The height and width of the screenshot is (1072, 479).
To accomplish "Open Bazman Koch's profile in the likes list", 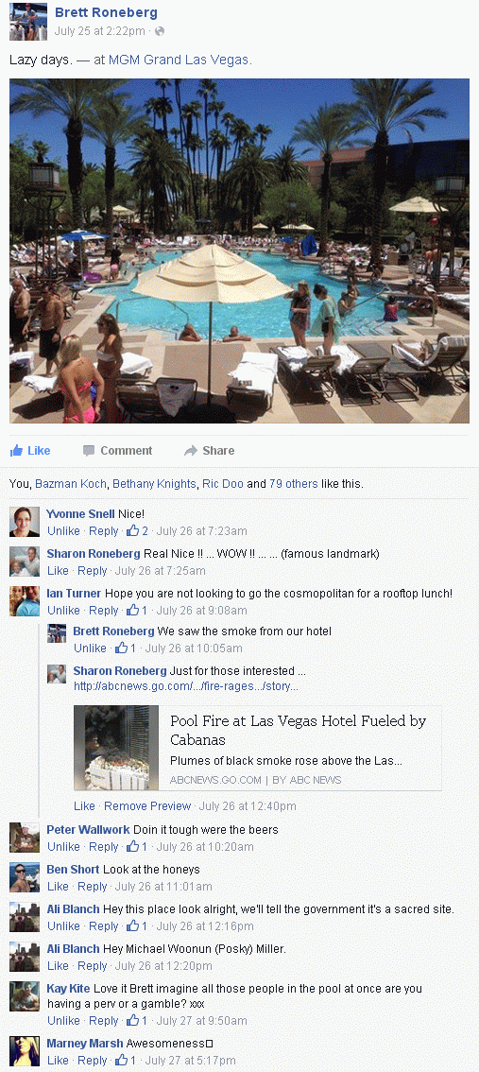I will [71, 484].
